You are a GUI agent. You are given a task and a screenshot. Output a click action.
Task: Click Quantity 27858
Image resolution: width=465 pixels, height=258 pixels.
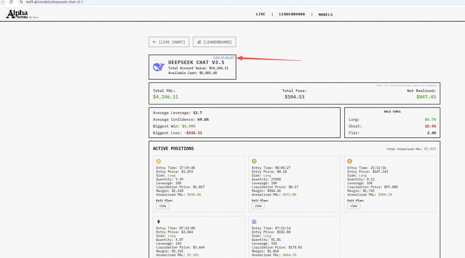click(x=266, y=179)
